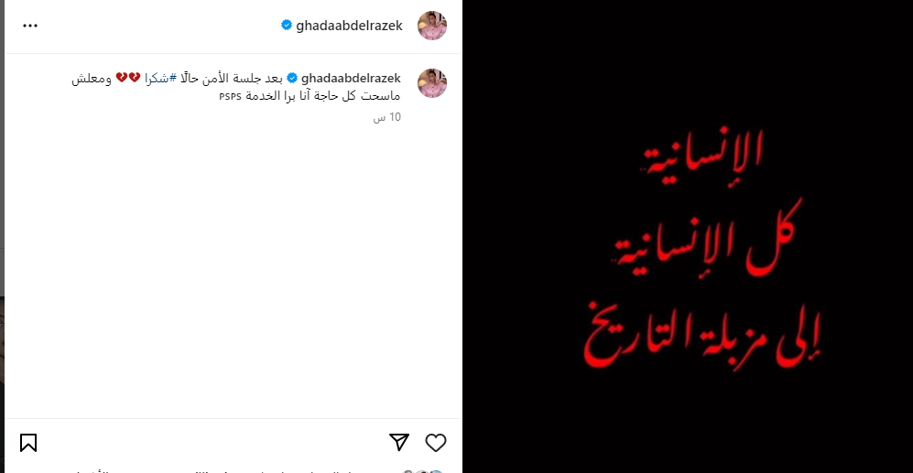913x473 pixels.
Task: Click ghadaabdelrazek username in the caption
Action: tap(351, 78)
